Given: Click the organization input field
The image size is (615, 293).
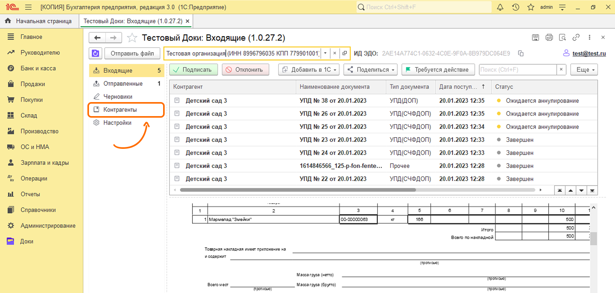Looking at the screenshot, I should (x=243, y=53).
